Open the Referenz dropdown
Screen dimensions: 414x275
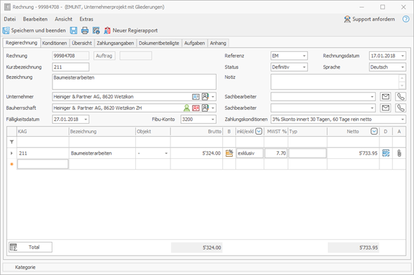pos(304,56)
